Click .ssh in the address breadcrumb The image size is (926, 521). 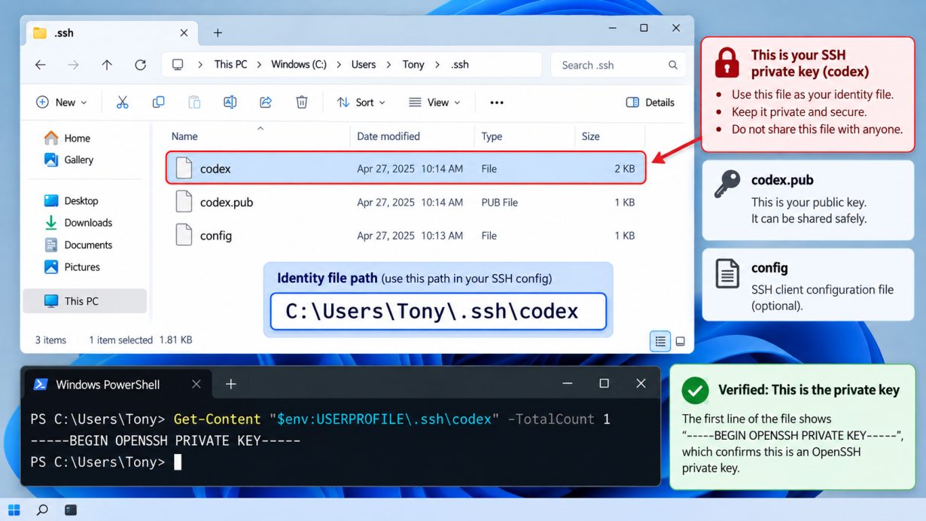(x=460, y=65)
